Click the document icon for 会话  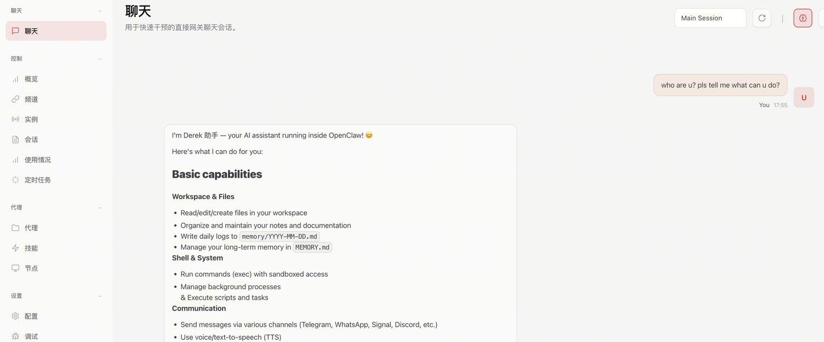[x=15, y=140]
